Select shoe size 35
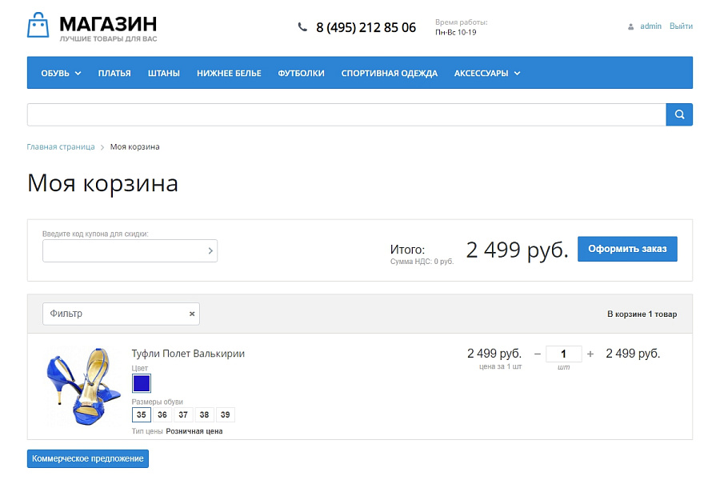 coord(141,414)
